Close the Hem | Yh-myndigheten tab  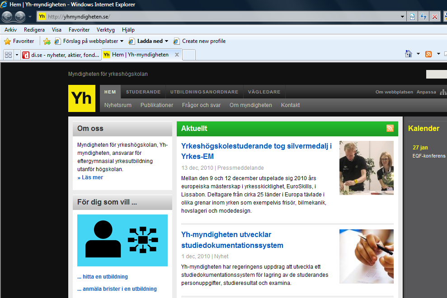[x=177, y=55]
